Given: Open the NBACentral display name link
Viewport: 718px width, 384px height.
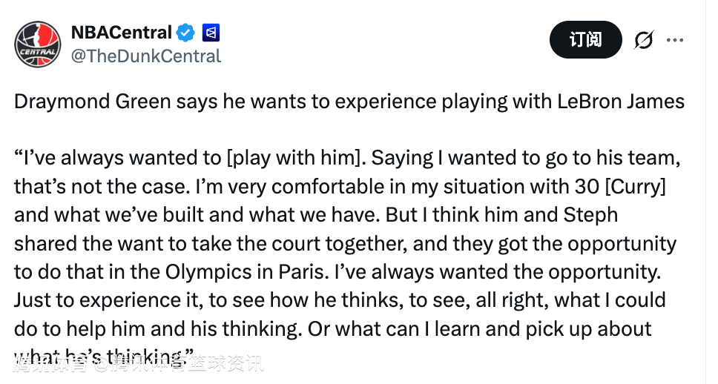Looking at the screenshot, I should pos(122,33).
